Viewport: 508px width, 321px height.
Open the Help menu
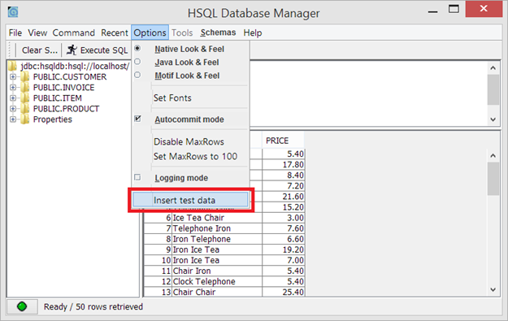(253, 33)
